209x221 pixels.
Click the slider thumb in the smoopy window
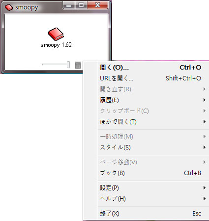tap(68, 65)
